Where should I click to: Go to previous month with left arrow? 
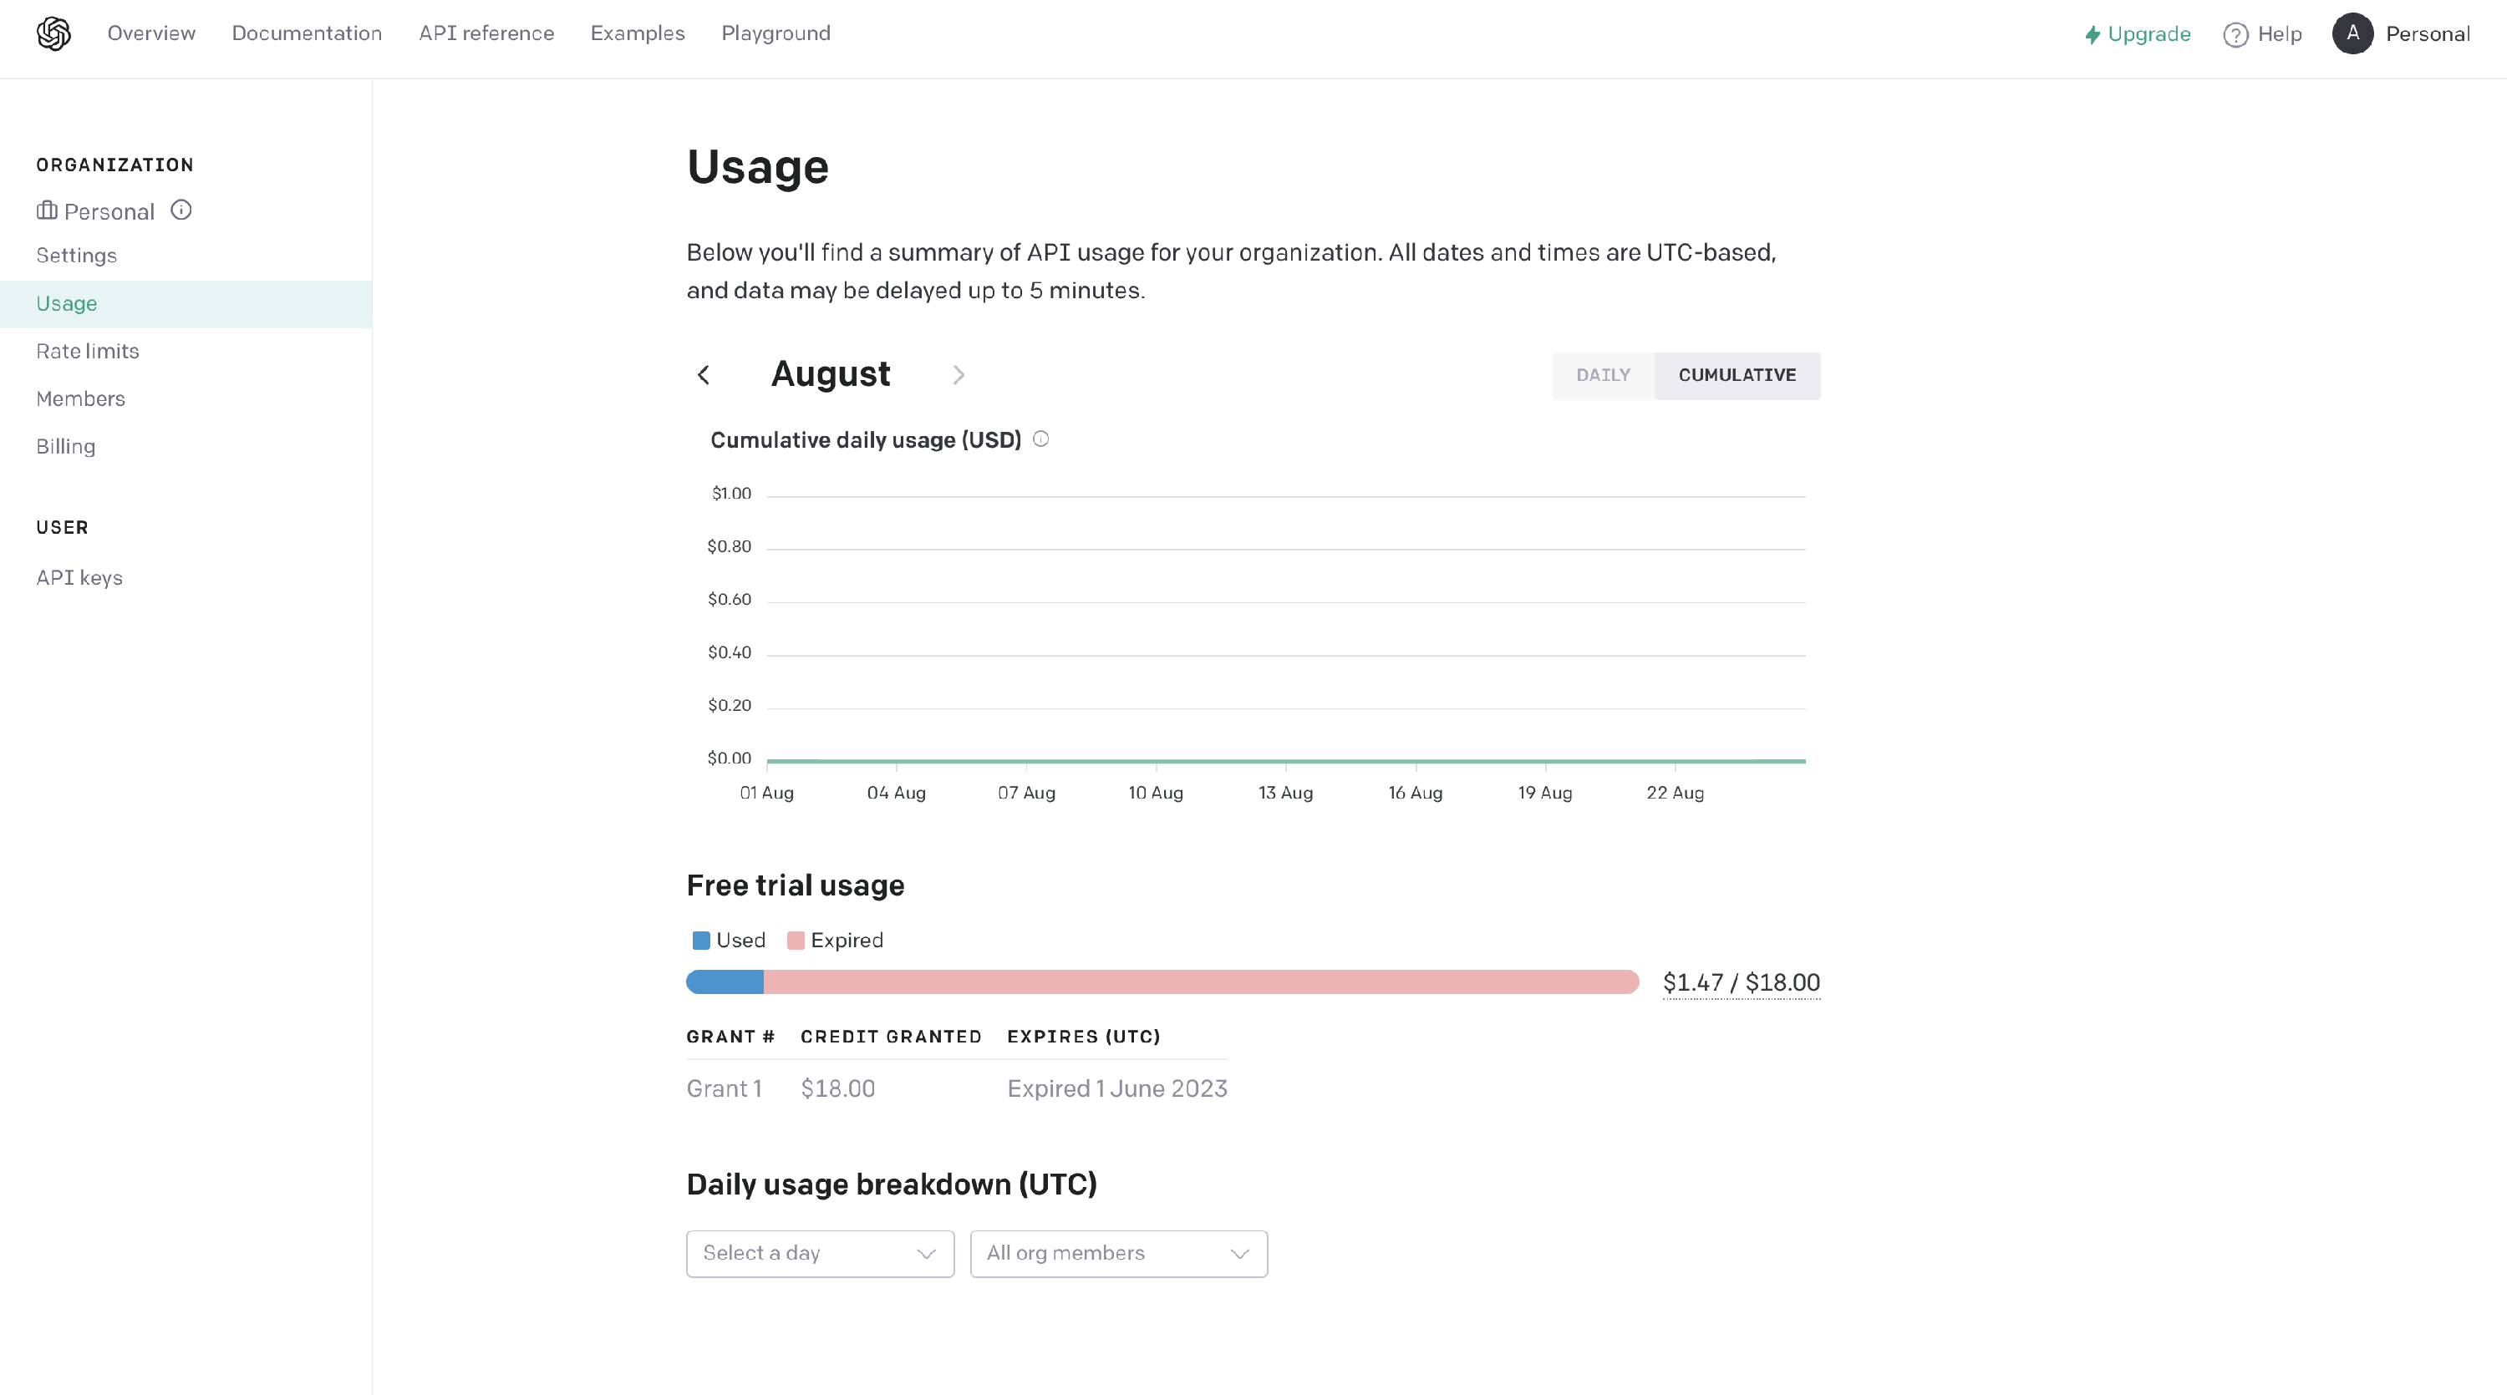point(704,374)
